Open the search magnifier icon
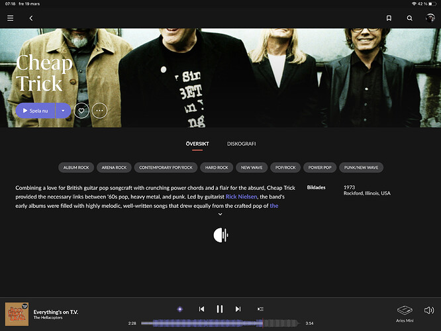The image size is (441, 331). click(x=409, y=19)
